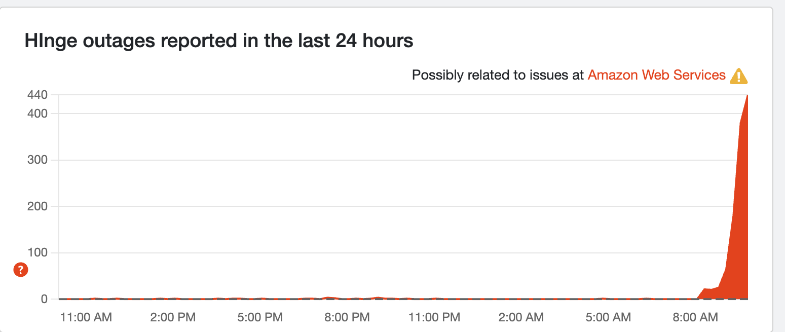Click the Hinge outages chart heading
This screenshot has width=785, height=332.
(x=218, y=41)
